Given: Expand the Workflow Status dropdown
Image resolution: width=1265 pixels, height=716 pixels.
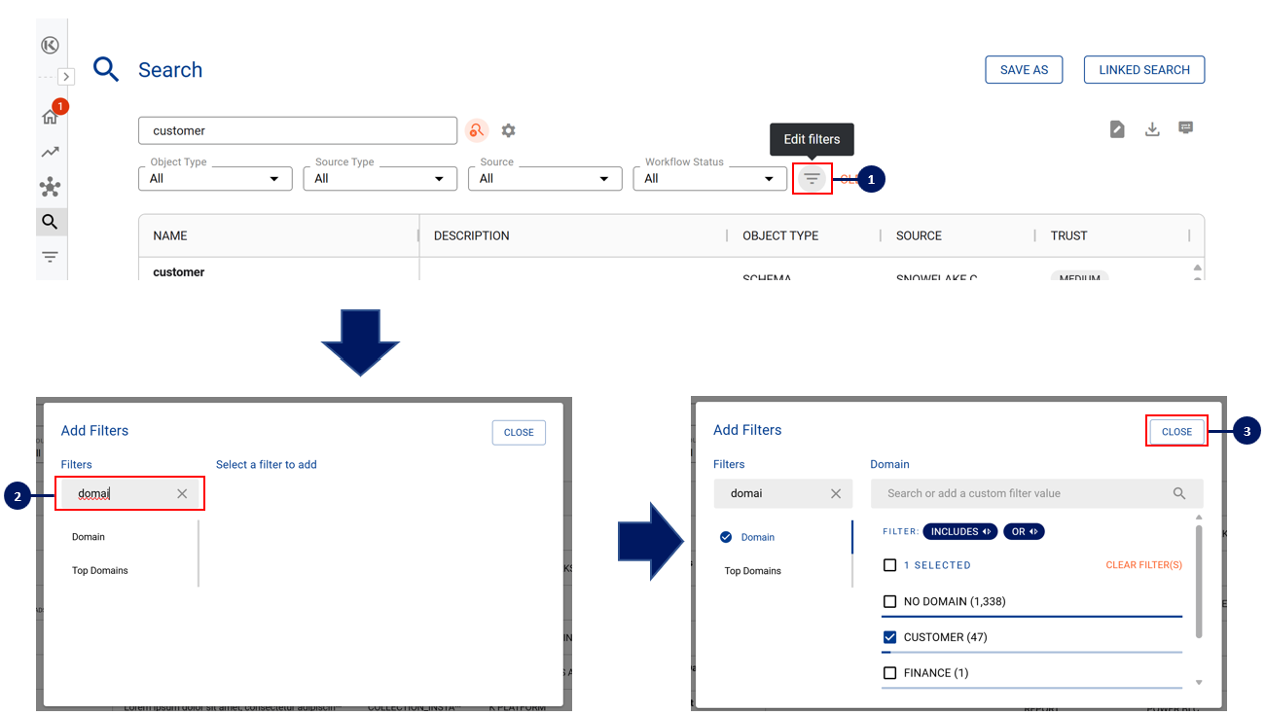Looking at the screenshot, I should (x=709, y=178).
